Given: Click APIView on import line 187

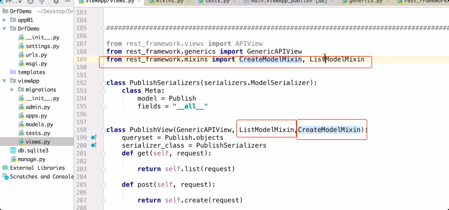Looking at the screenshot, I should (249, 44).
